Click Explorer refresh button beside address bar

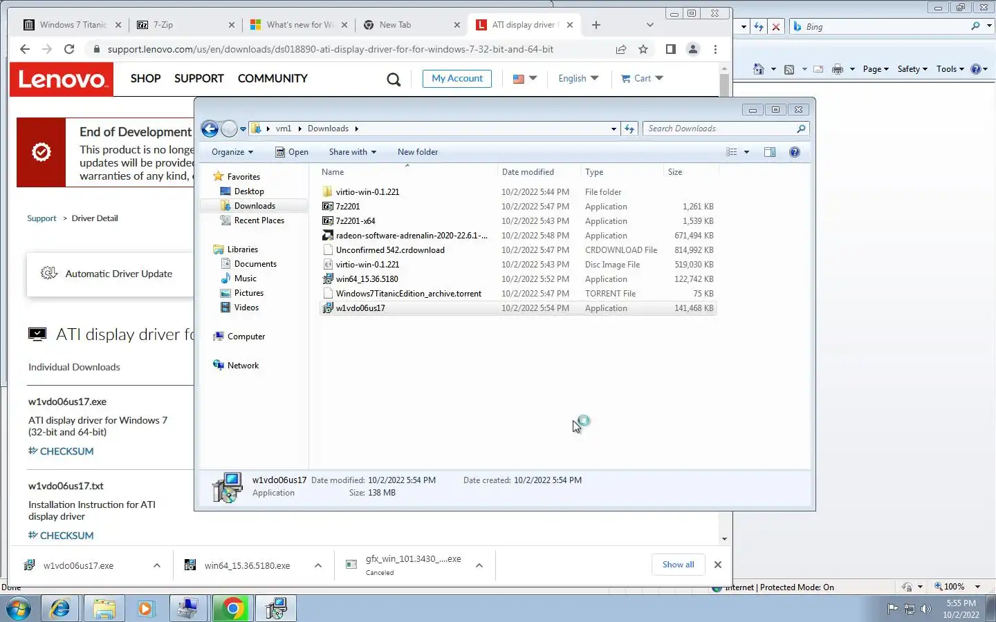coord(629,129)
